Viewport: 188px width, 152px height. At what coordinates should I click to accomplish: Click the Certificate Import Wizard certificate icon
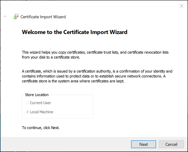16,17
